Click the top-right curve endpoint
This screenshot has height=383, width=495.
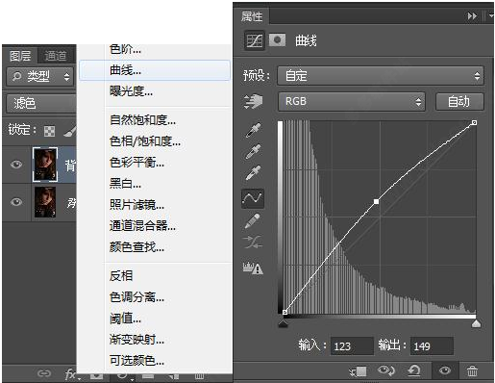coord(475,123)
